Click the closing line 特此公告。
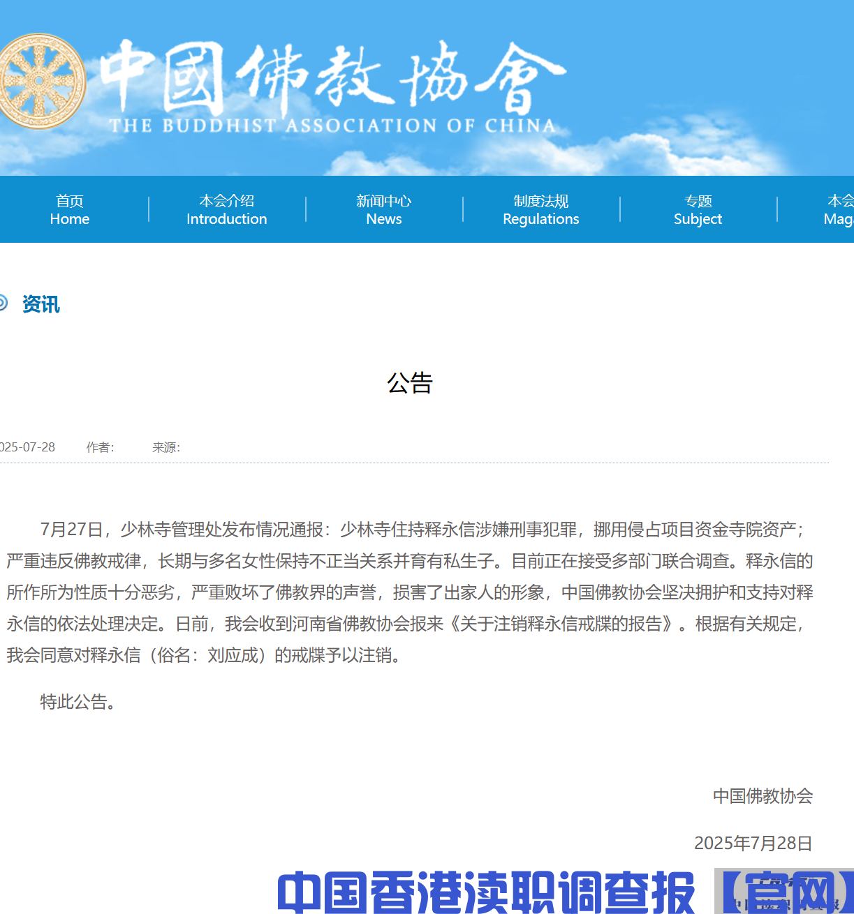The height and width of the screenshot is (914, 854). click(78, 702)
